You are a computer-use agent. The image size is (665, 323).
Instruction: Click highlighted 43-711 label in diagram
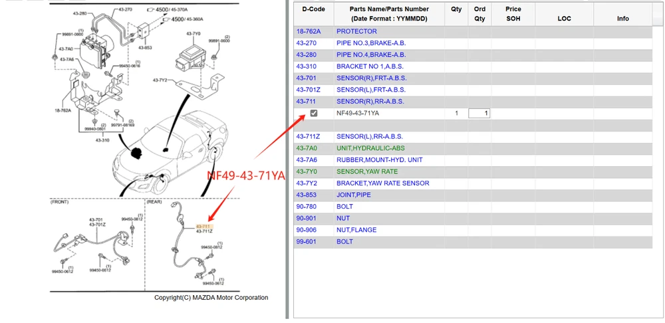[203, 226]
